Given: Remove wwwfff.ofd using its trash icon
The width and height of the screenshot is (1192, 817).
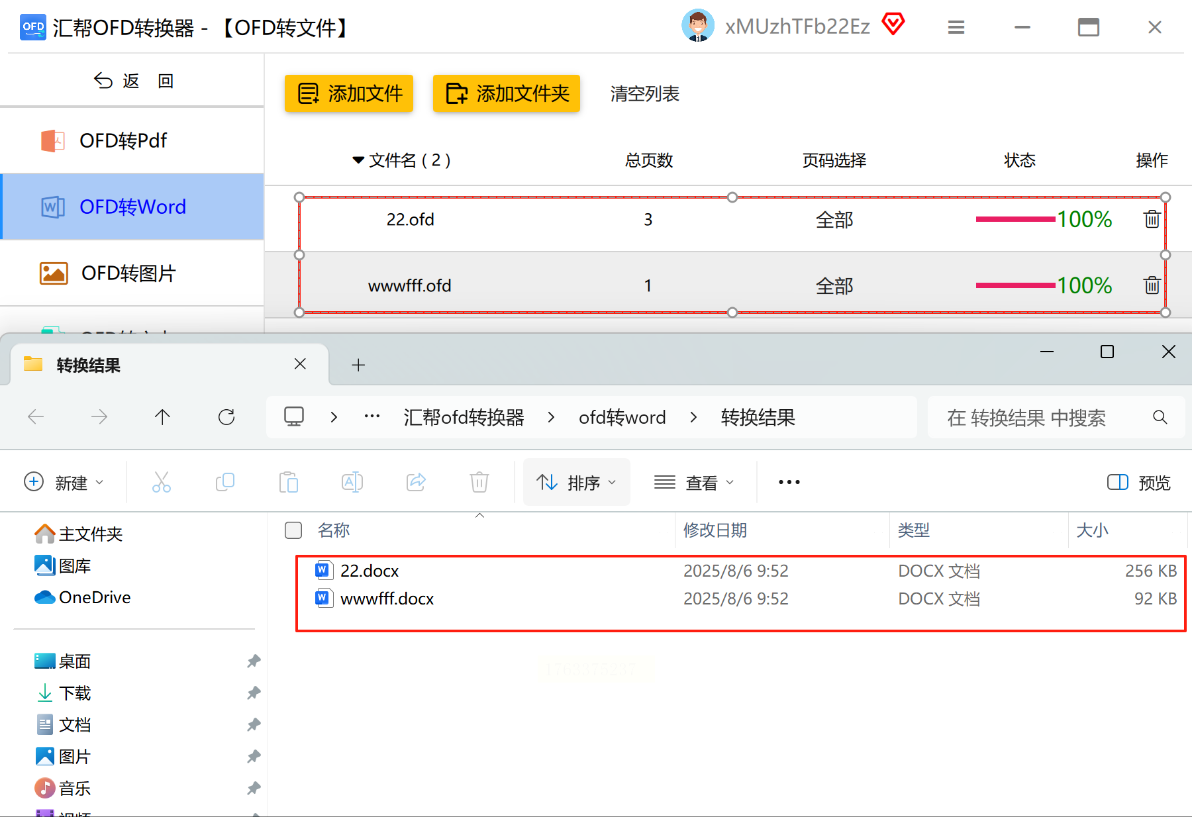Looking at the screenshot, I should [1152, 285].
